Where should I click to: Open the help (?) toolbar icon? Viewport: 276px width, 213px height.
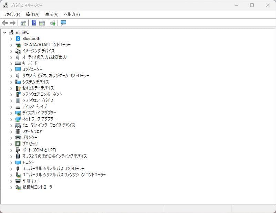pyautogui.click(x=33, y=23)
